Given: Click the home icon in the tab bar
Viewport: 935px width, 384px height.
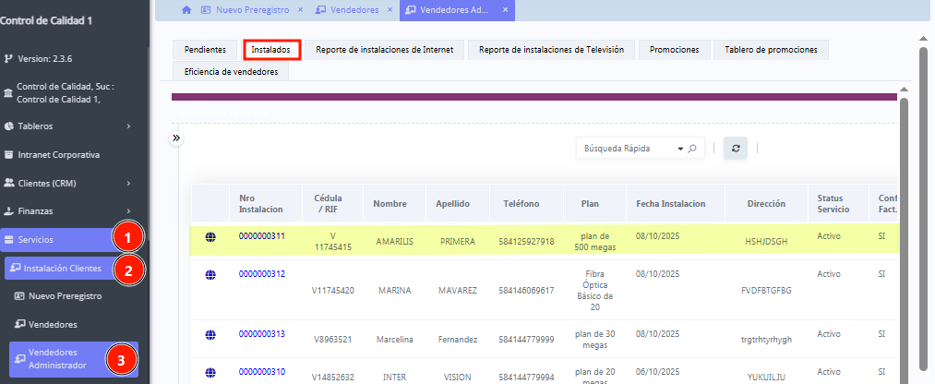Looking at the screenshot, I should [x=186, y=9].
